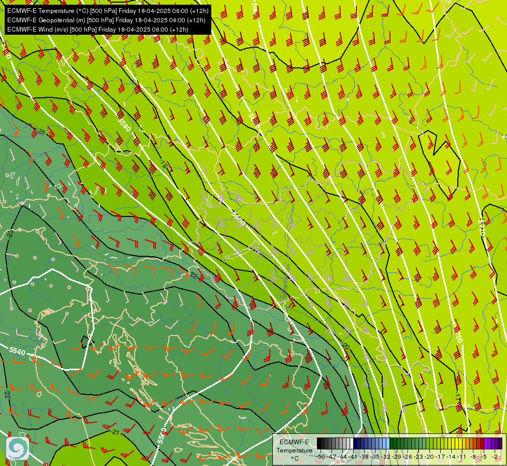Click the -41 value on the legend scale

[x=353, y=457]
